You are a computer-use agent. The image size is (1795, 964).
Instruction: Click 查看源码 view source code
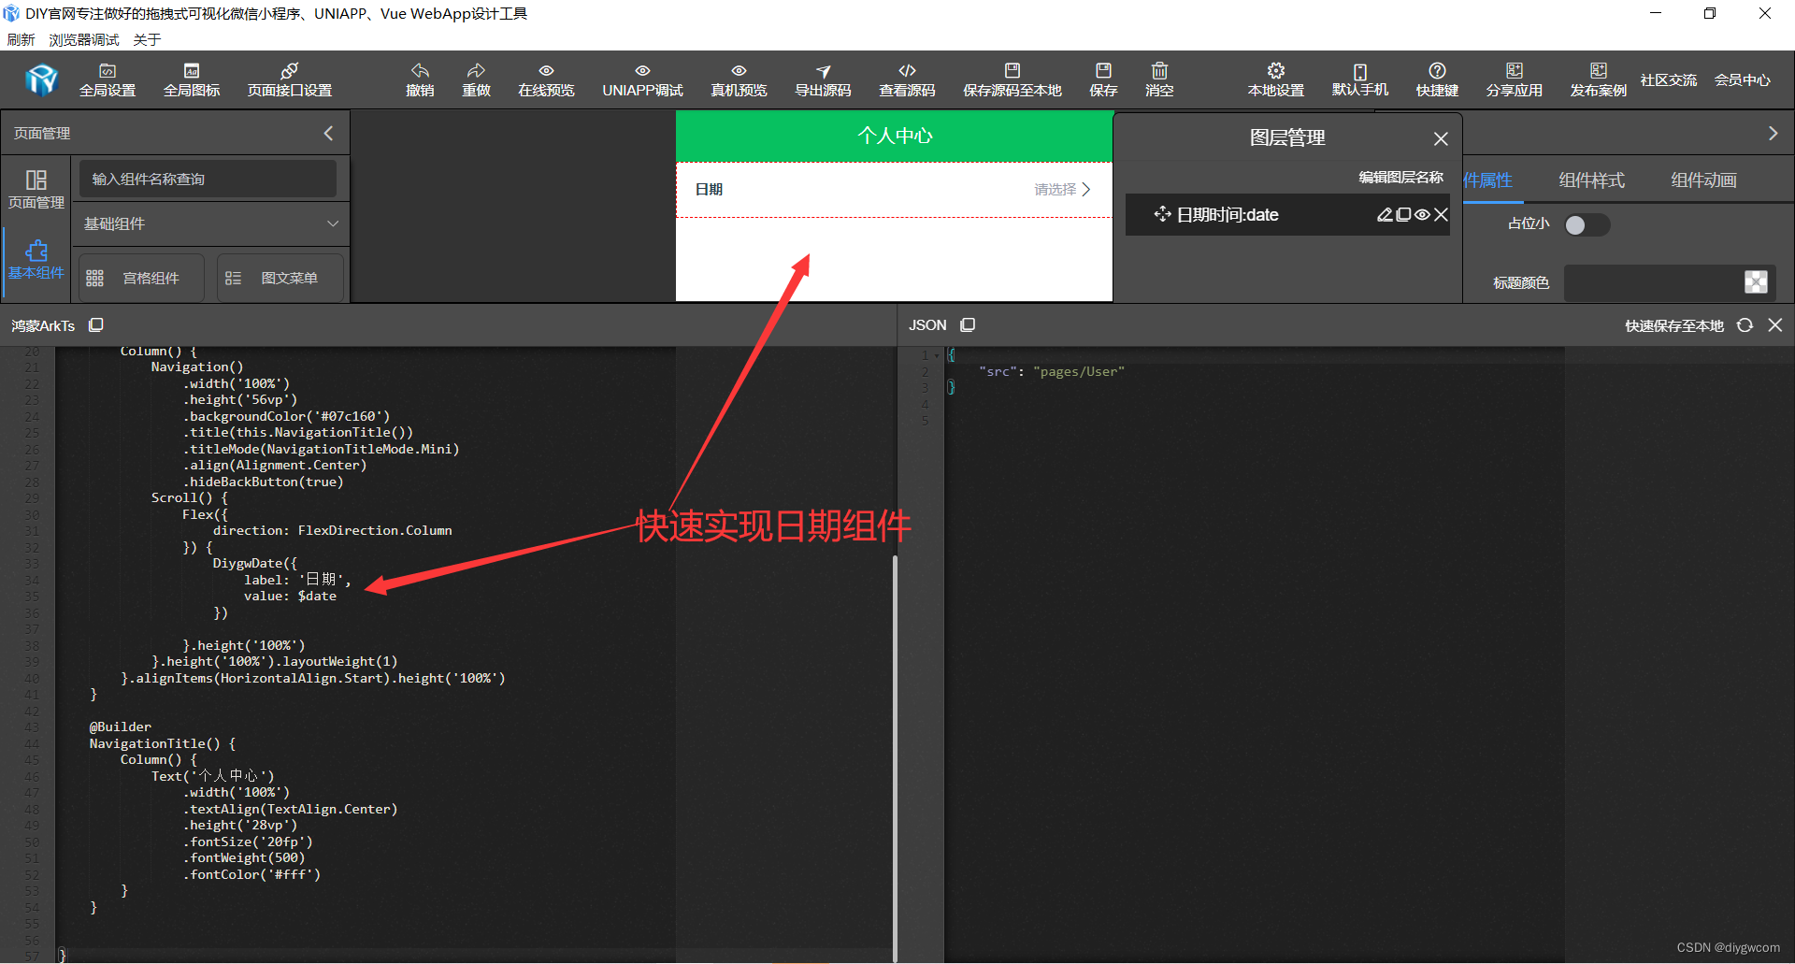click(x=907, y=80)
